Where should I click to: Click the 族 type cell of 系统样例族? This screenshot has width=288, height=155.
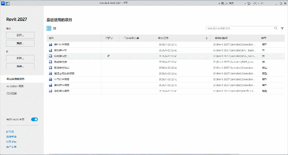click(263, 62)
